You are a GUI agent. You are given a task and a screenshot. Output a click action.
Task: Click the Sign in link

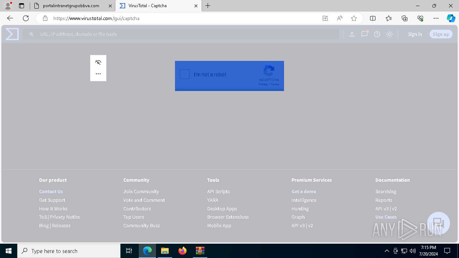tap(415, 34)
